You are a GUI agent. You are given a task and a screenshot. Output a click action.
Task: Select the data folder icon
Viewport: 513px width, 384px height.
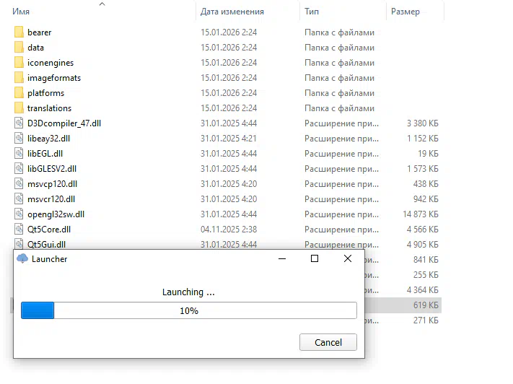click(x=19, y=48)
